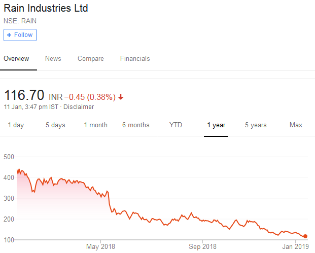Open the Compare tab
315x253 pixels.
click(x=90, y=59)
